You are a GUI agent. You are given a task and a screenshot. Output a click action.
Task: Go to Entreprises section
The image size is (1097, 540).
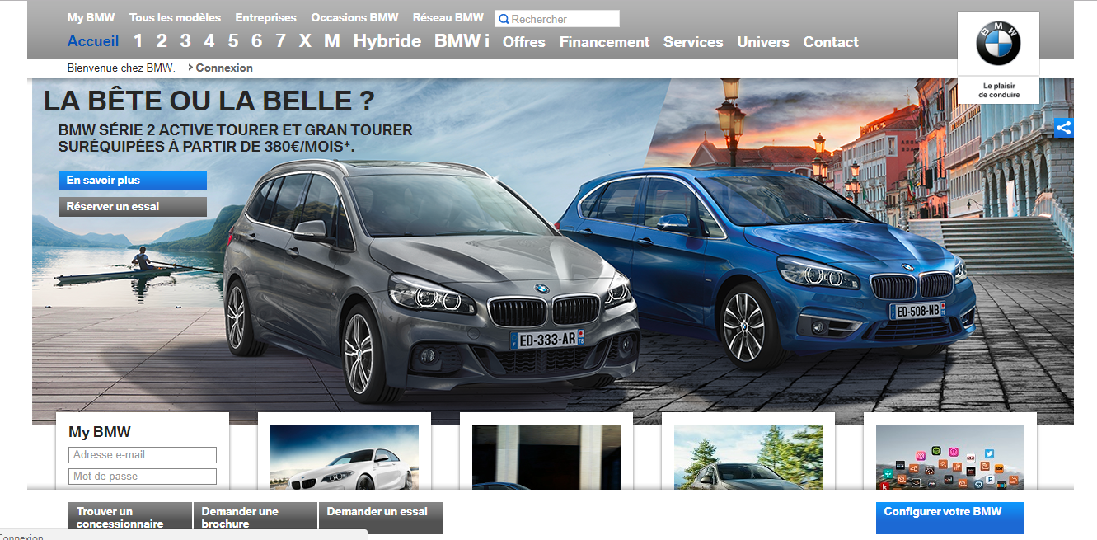tap(265, 17)
